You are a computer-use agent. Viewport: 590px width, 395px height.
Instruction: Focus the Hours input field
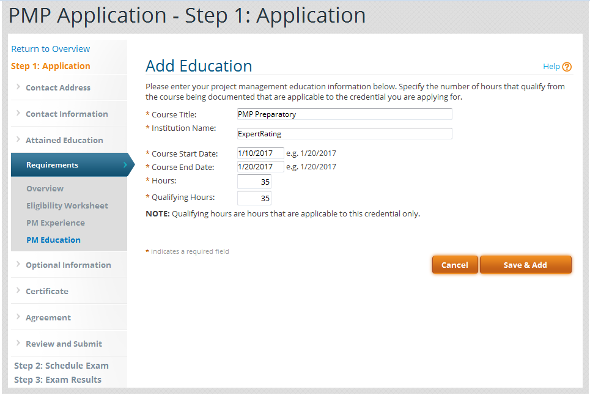tap(254, 182)
